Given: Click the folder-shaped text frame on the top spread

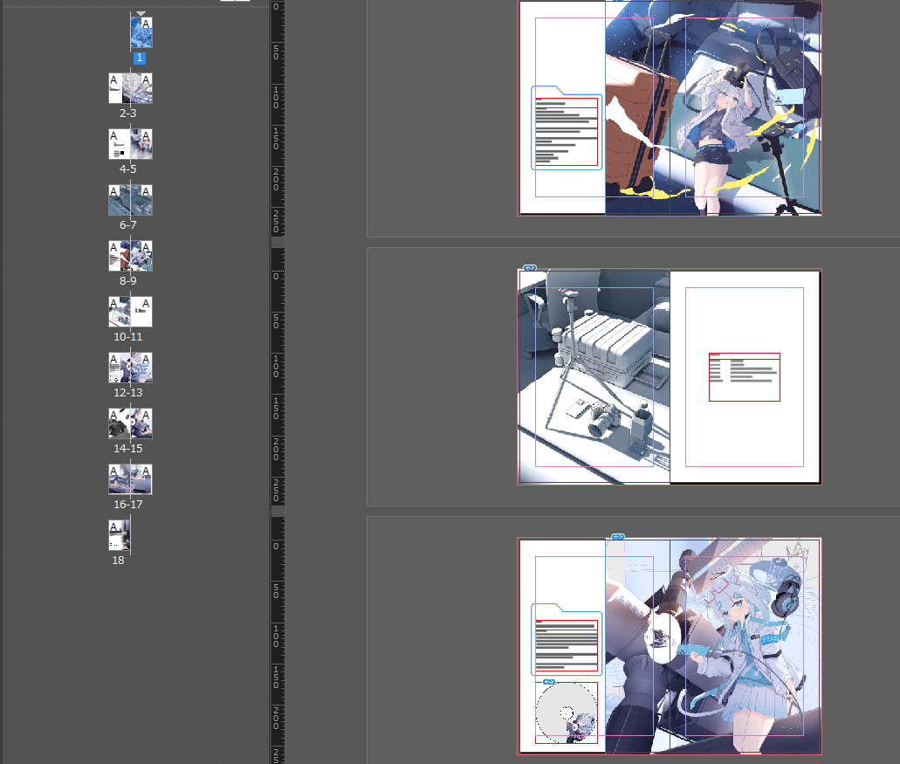Looking at the screenshot, I should (567, 127).
